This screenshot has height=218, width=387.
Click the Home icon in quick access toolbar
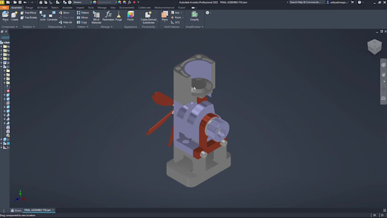point(41,2)
